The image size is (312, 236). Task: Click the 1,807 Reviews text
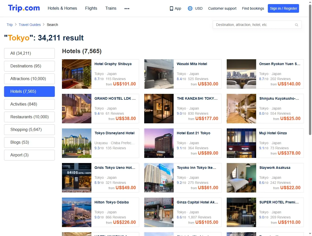coord(200,217)
